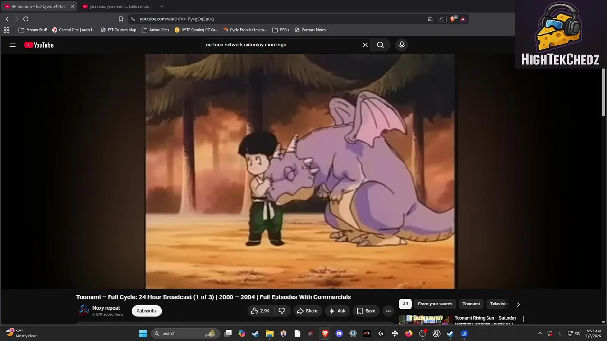Screen dimensions: 607x341
Task: Click the taskbar Search box
Action: point(185,333)
